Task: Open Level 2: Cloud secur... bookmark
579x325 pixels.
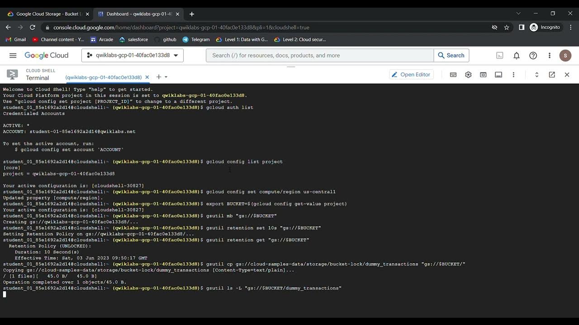Action: point(299,40)
